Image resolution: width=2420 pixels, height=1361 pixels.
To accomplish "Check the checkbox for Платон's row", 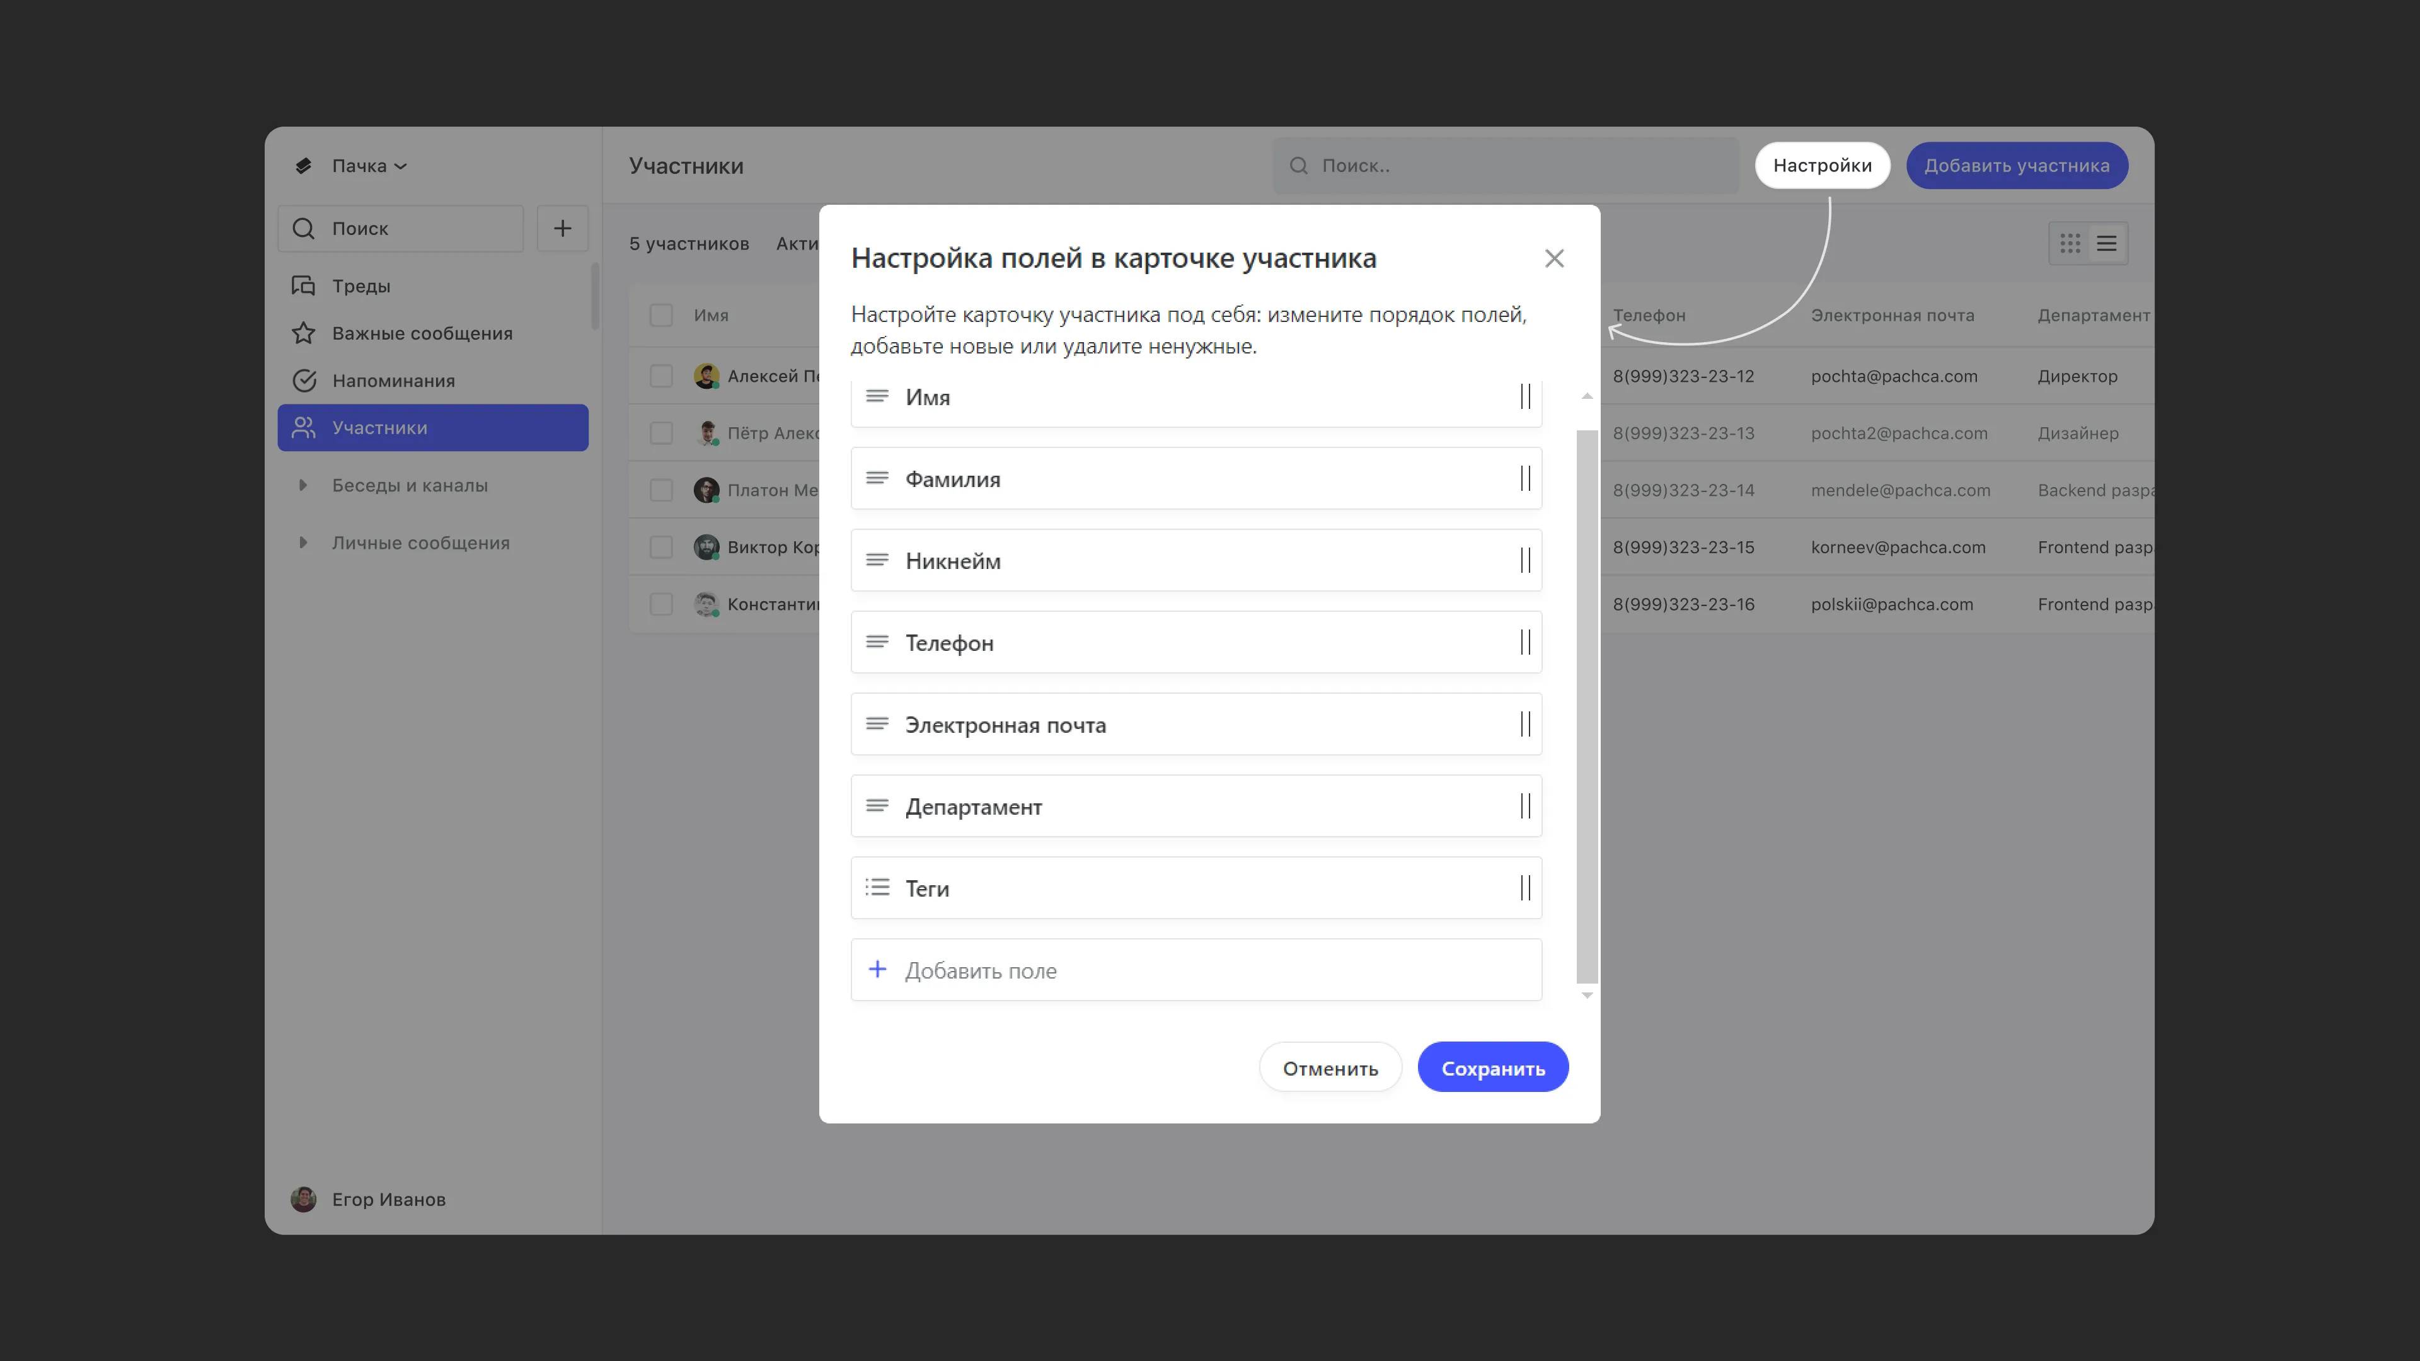I will point(661,490).
